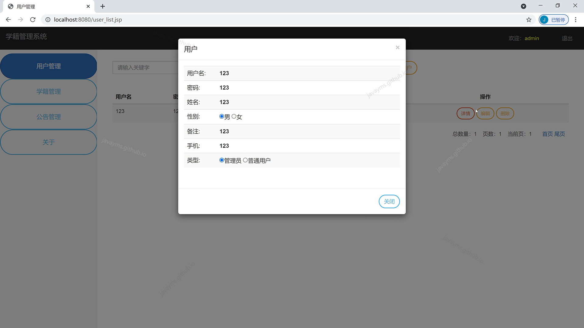
Task: Choose the 普通用户 type radio button
Action: click(245, 160)
